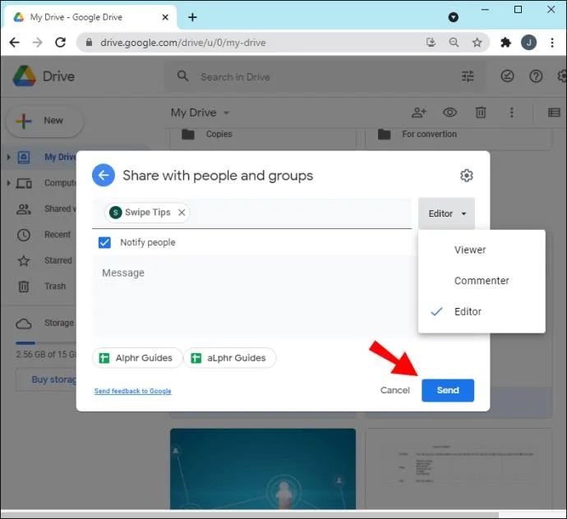Select Viewer role option

pyautogui.click(x=482, y=250)
